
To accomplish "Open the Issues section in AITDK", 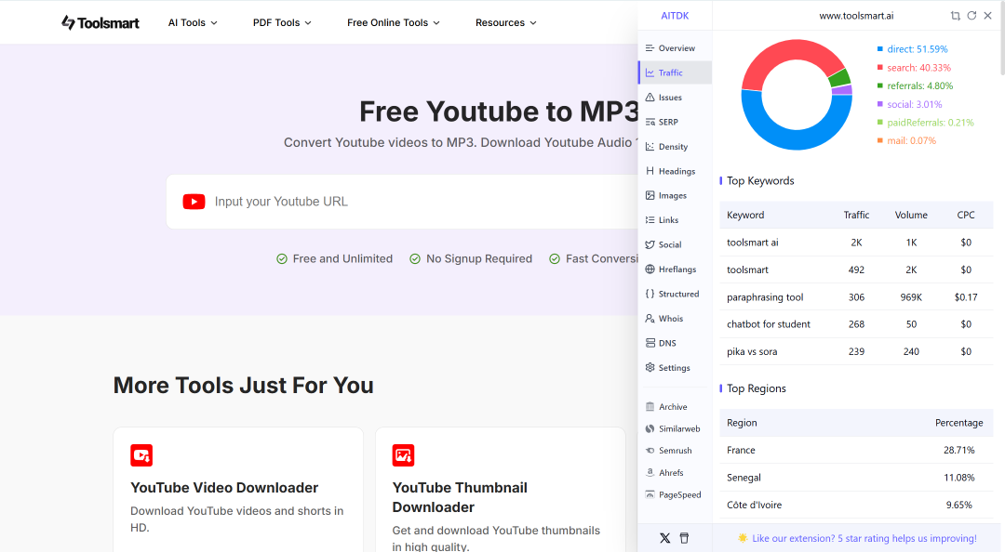I will [675, 98].
